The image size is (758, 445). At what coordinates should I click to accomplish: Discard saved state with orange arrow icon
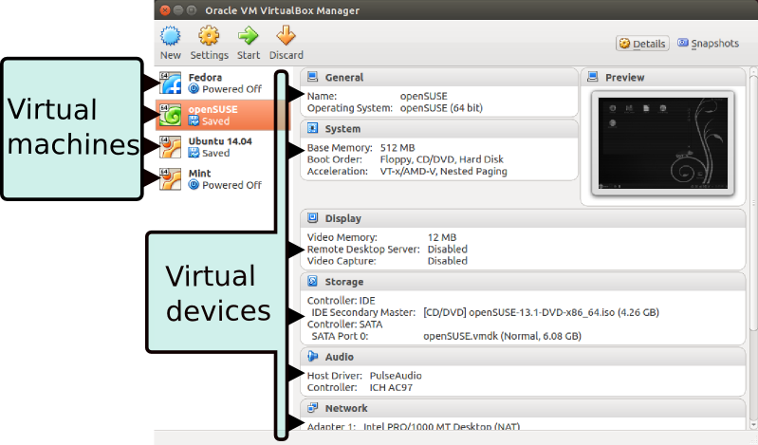286,36
